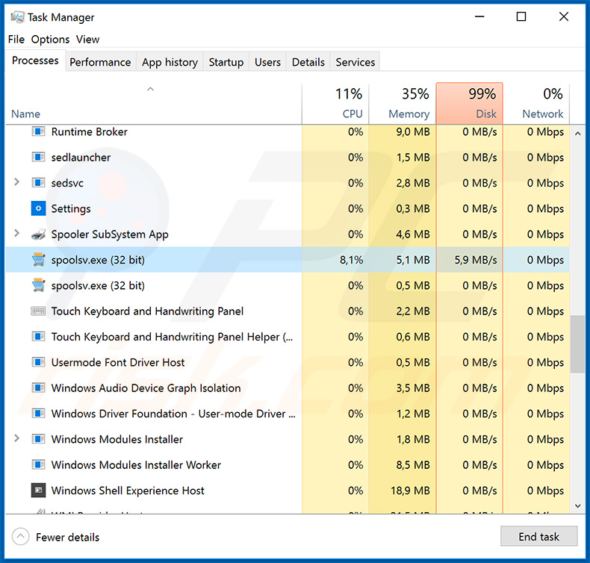Select the Processes tab
Viewport: 590px width, 563px height.
[35, 60]
